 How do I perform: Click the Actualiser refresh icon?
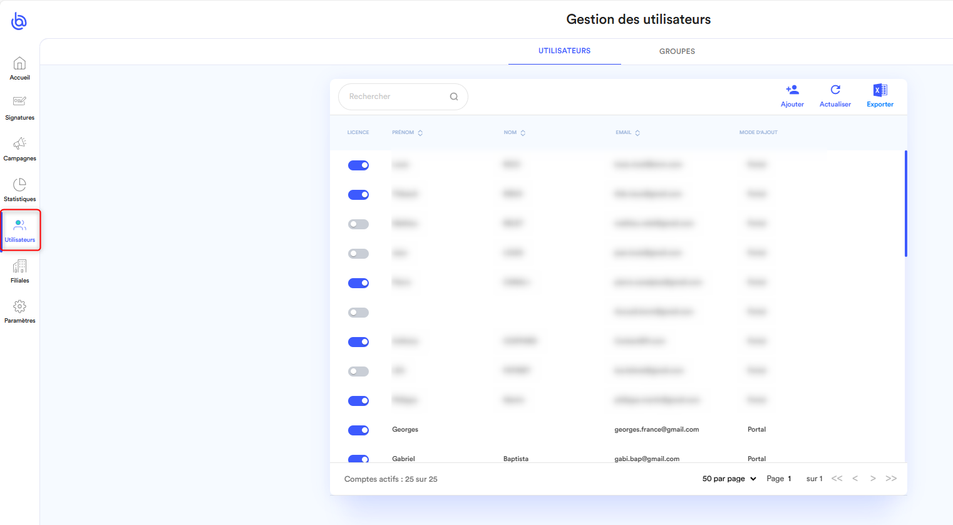[x=835, y=90]
